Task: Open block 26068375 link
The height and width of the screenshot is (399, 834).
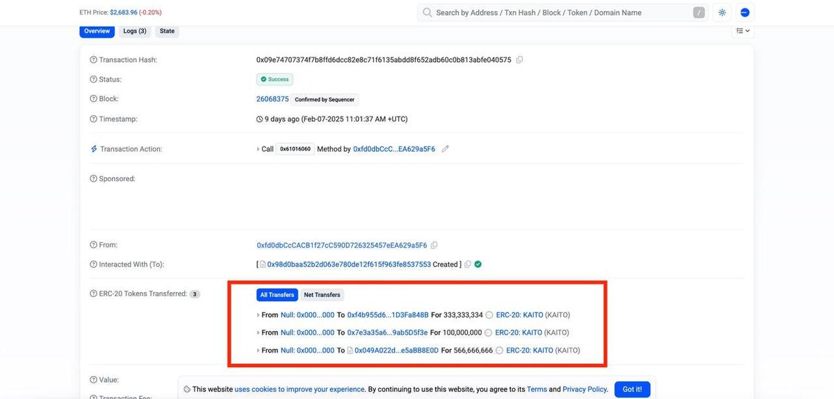Action: (x=272, y=99)
